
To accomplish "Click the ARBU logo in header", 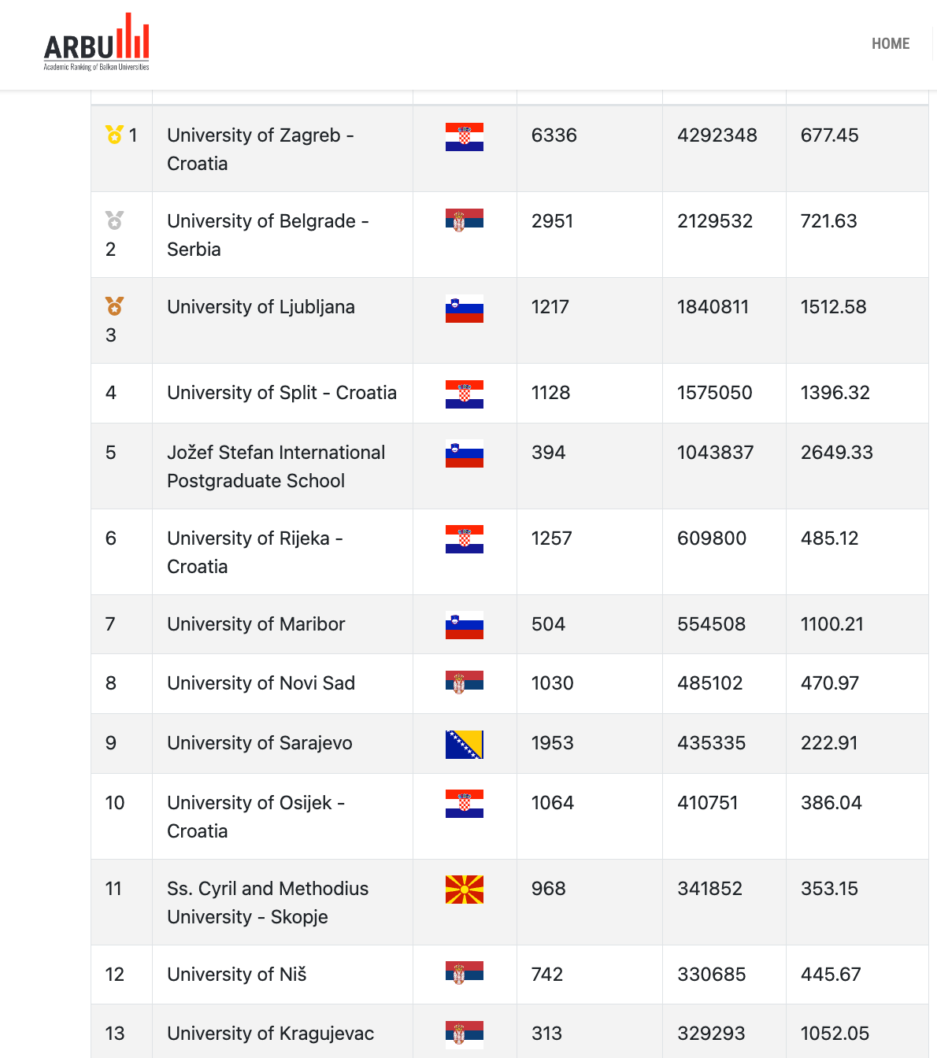I will pyautogui.click(x=96, y=43).
